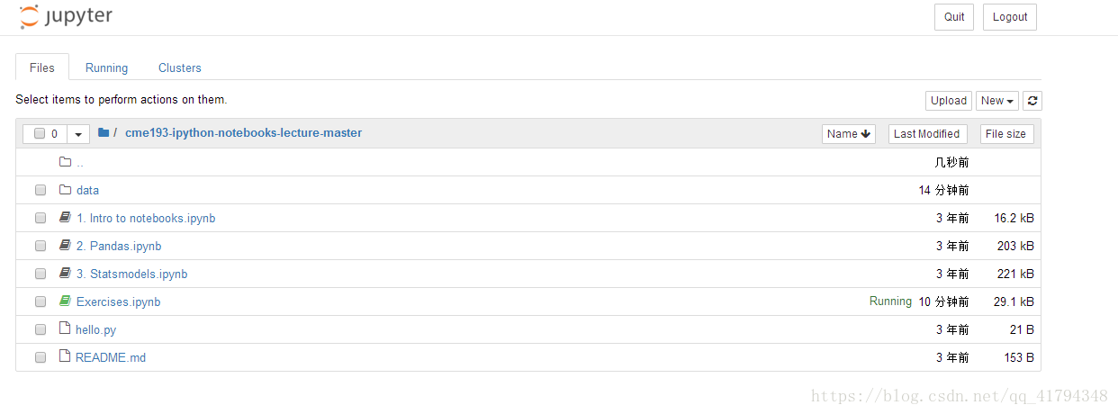Click the Upload button
The height and width of the screenshot is (414, 1118).
pos(949,101)
